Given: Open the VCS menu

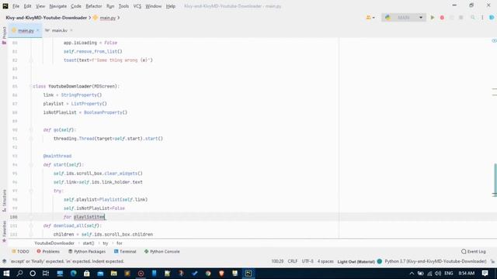Looking at the screenshot, I should point(137,6).
